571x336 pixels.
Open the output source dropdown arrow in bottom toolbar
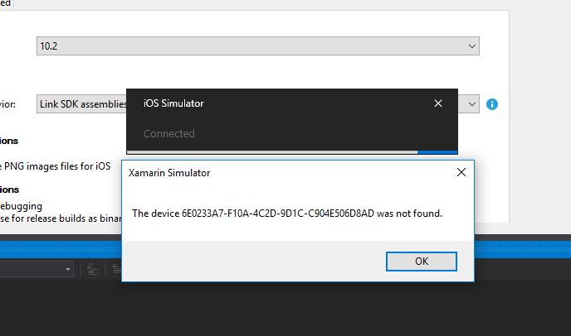pyautogui.click(x=68, y=269)
